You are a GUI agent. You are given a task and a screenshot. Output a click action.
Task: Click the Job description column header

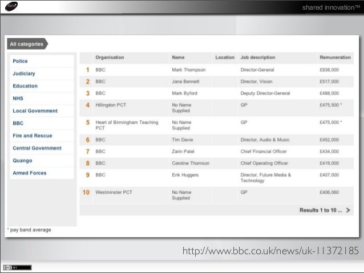[x=258, y=58]
